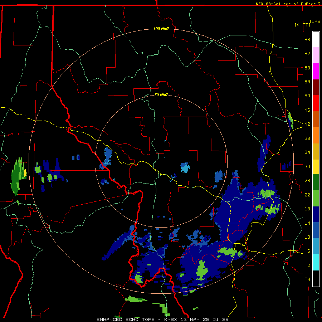Viewport: 322px width, 322px height.
Task: Click the cyan legend swatch
Action: click(316, 262)
